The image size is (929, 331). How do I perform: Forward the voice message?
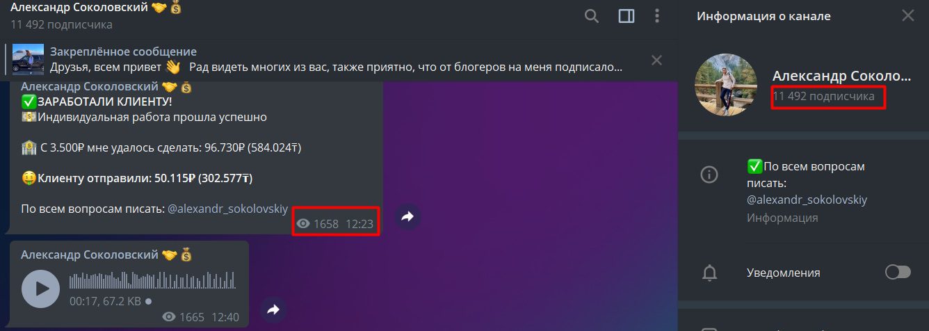(273, 309)
